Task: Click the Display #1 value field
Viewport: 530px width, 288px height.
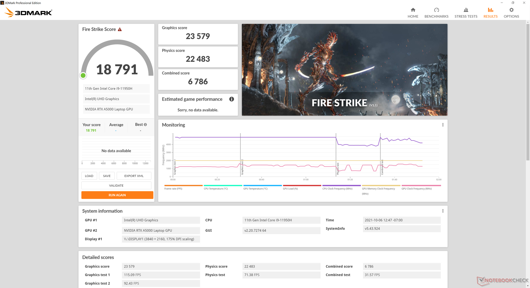Action: [161, 239]
